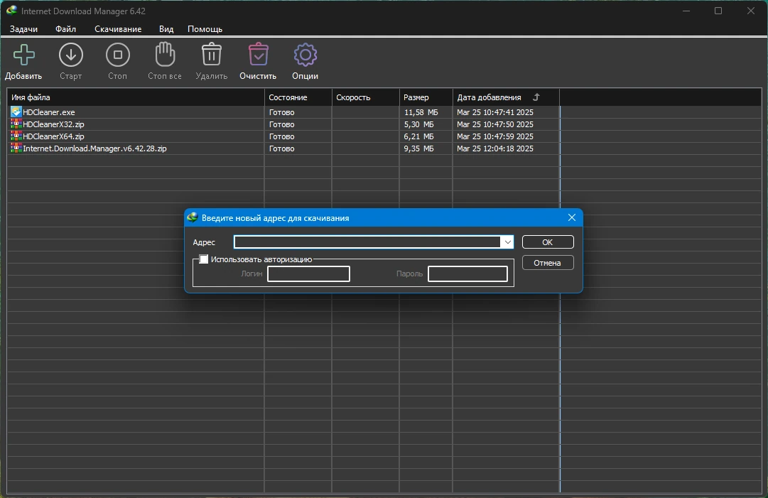Click the sort arrow in Дата добавления header
The image size is (768, 498).
coord(536,97)
